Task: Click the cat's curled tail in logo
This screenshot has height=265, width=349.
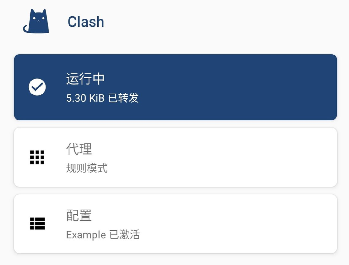Action: 26,30
